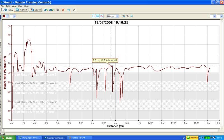
Task: Click the Heart Rate Zone 2 label
Action: tap(34, 102)
